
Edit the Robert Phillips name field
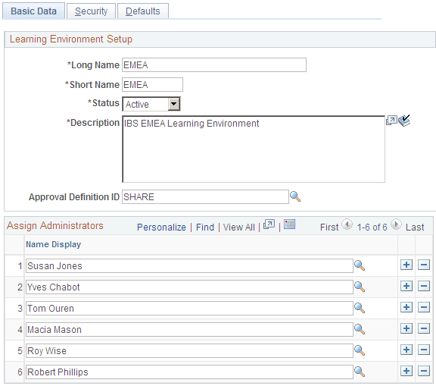pyautogui.click(x=189, y=372)
